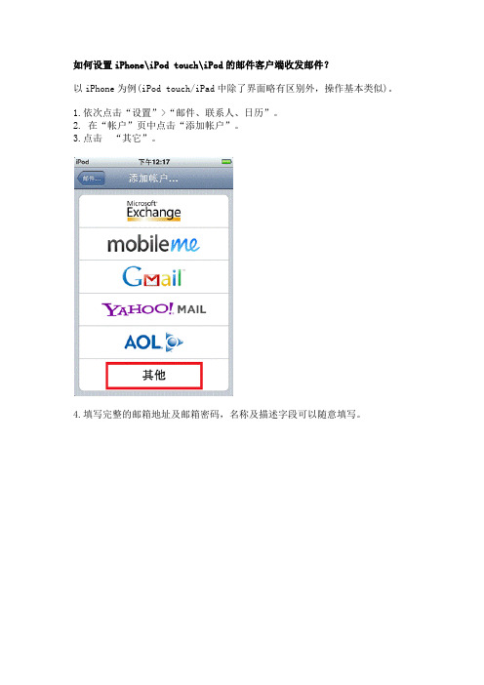Click the 添加帐户... navigation title

tap(153, 179)
